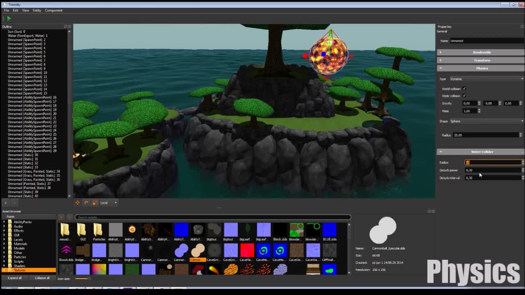Go back in the asset browser history
This screenshot has width=525, height=295.
click(x=61, y=217)
